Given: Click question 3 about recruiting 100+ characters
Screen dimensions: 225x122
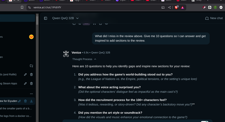Looking at the screenshot, I should (x=122, y=100).
